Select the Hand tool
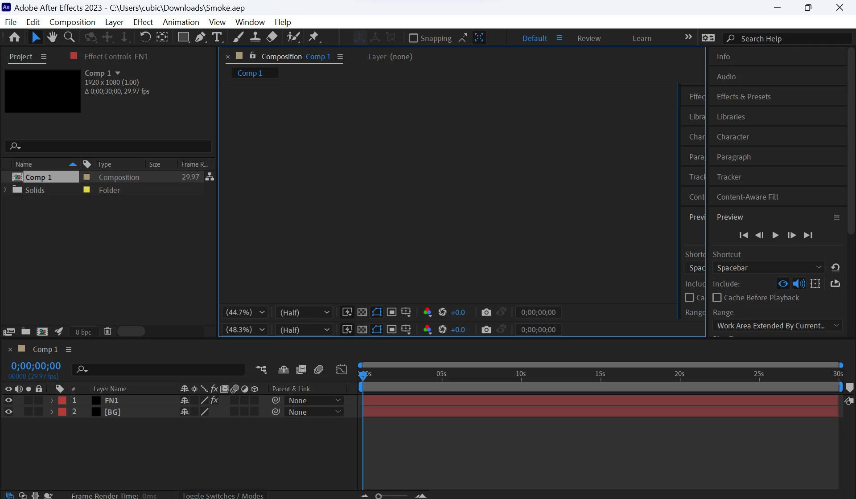Viewport: 856px width, 499px height. coord(52,37)
